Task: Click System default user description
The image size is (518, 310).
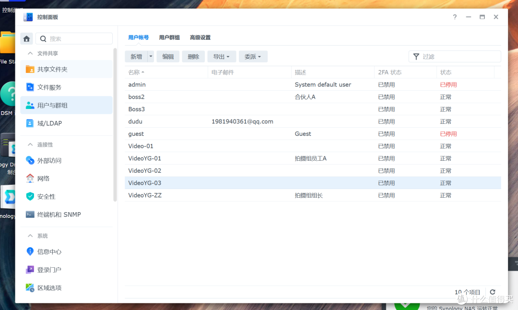Action: pos(323,84)
